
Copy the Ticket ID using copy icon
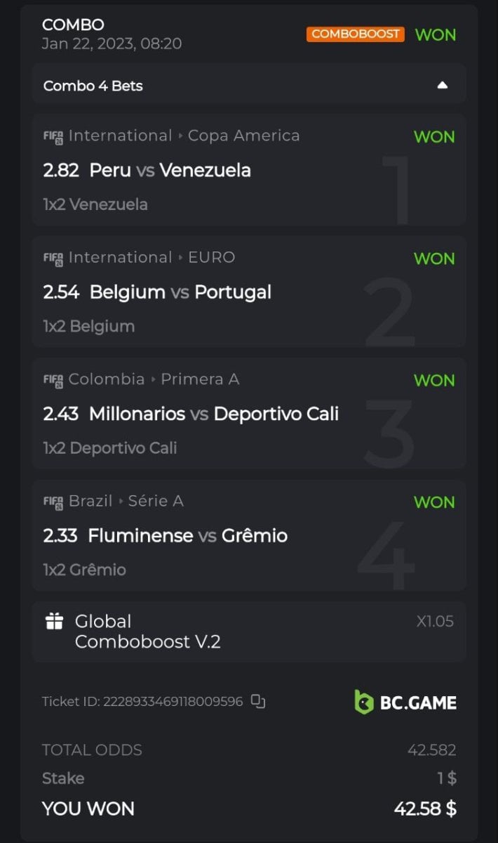point(258,701)
